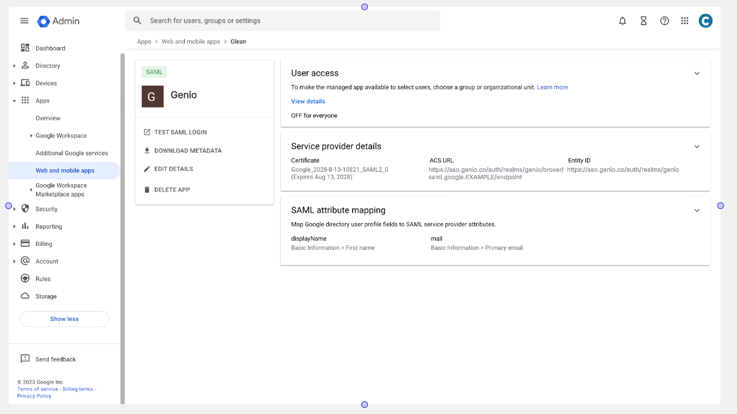Click the Devices icon in sidebar

pos(25,83)
